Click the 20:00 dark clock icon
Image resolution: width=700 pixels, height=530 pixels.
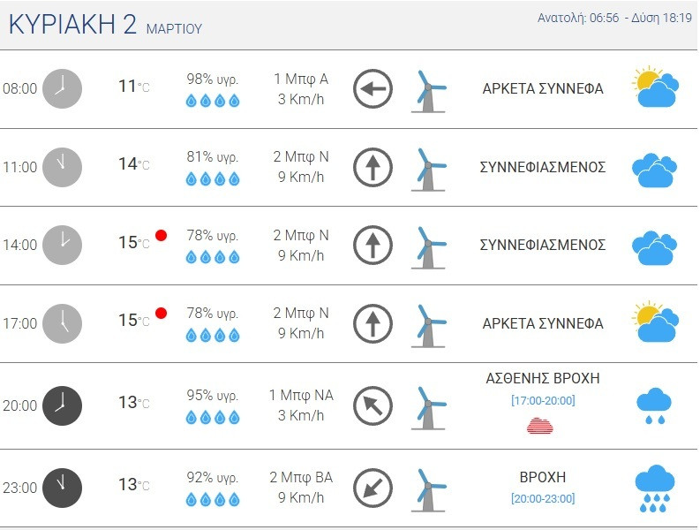(62, 405)
